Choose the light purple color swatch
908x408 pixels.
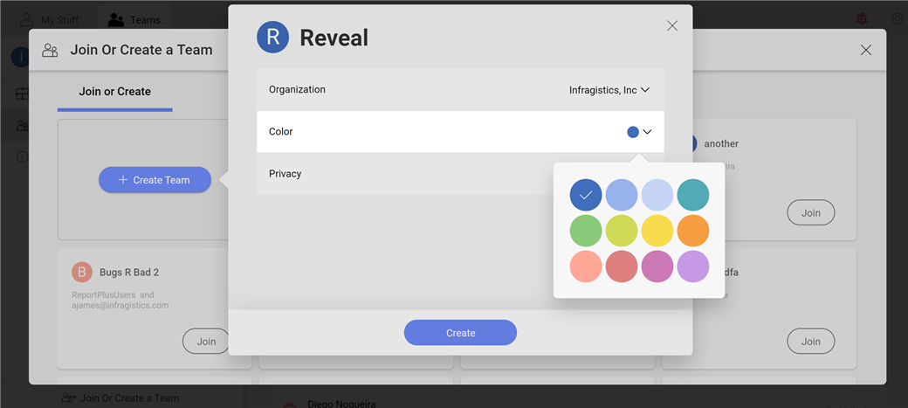(x=693, y=266)
